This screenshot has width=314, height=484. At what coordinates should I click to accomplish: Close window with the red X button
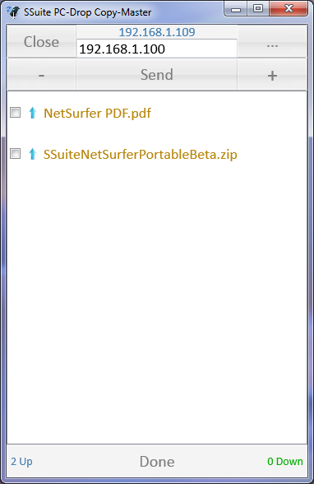[289, 8]
